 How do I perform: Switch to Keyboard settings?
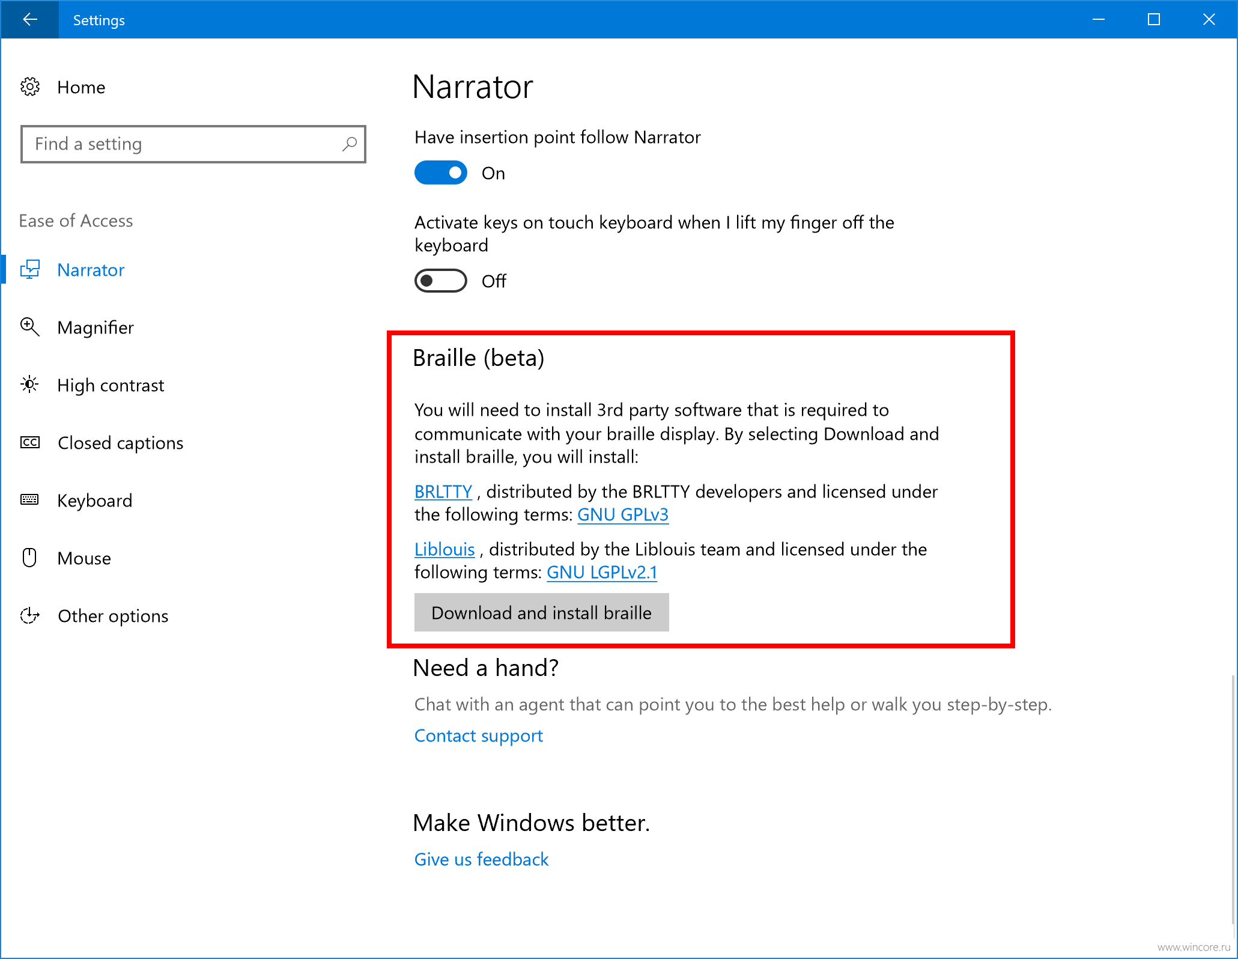pyautogui.click(x=95, y=501)
